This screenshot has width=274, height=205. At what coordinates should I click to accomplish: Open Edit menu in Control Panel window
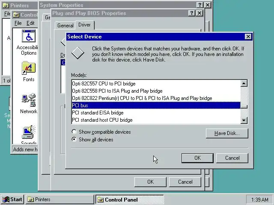(30, 23)
